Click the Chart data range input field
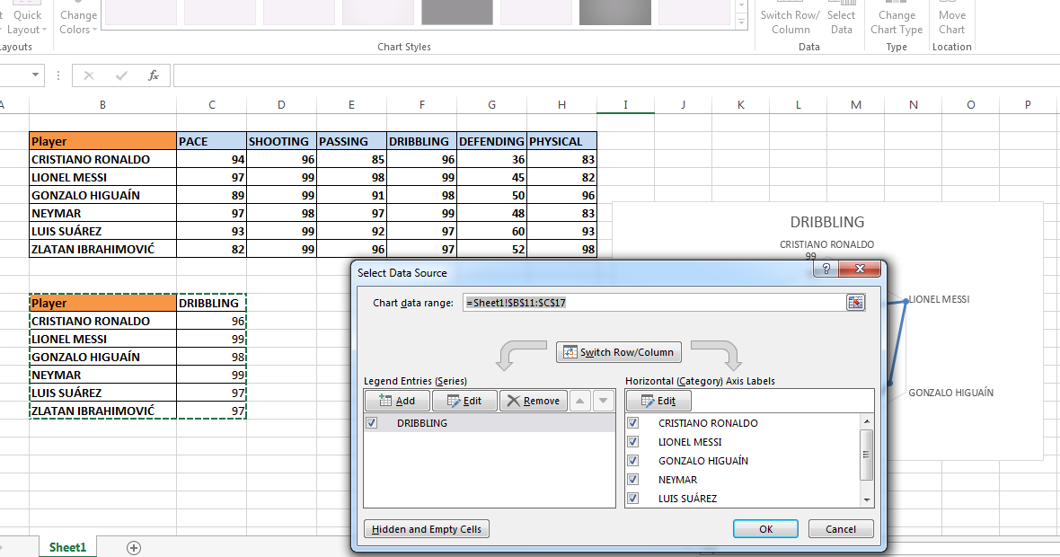The image size is (1060, 557). tap(654, 302)
